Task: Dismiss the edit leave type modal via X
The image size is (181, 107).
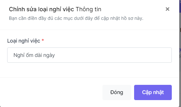Action: pyautogui.click(x=167, y=9)
